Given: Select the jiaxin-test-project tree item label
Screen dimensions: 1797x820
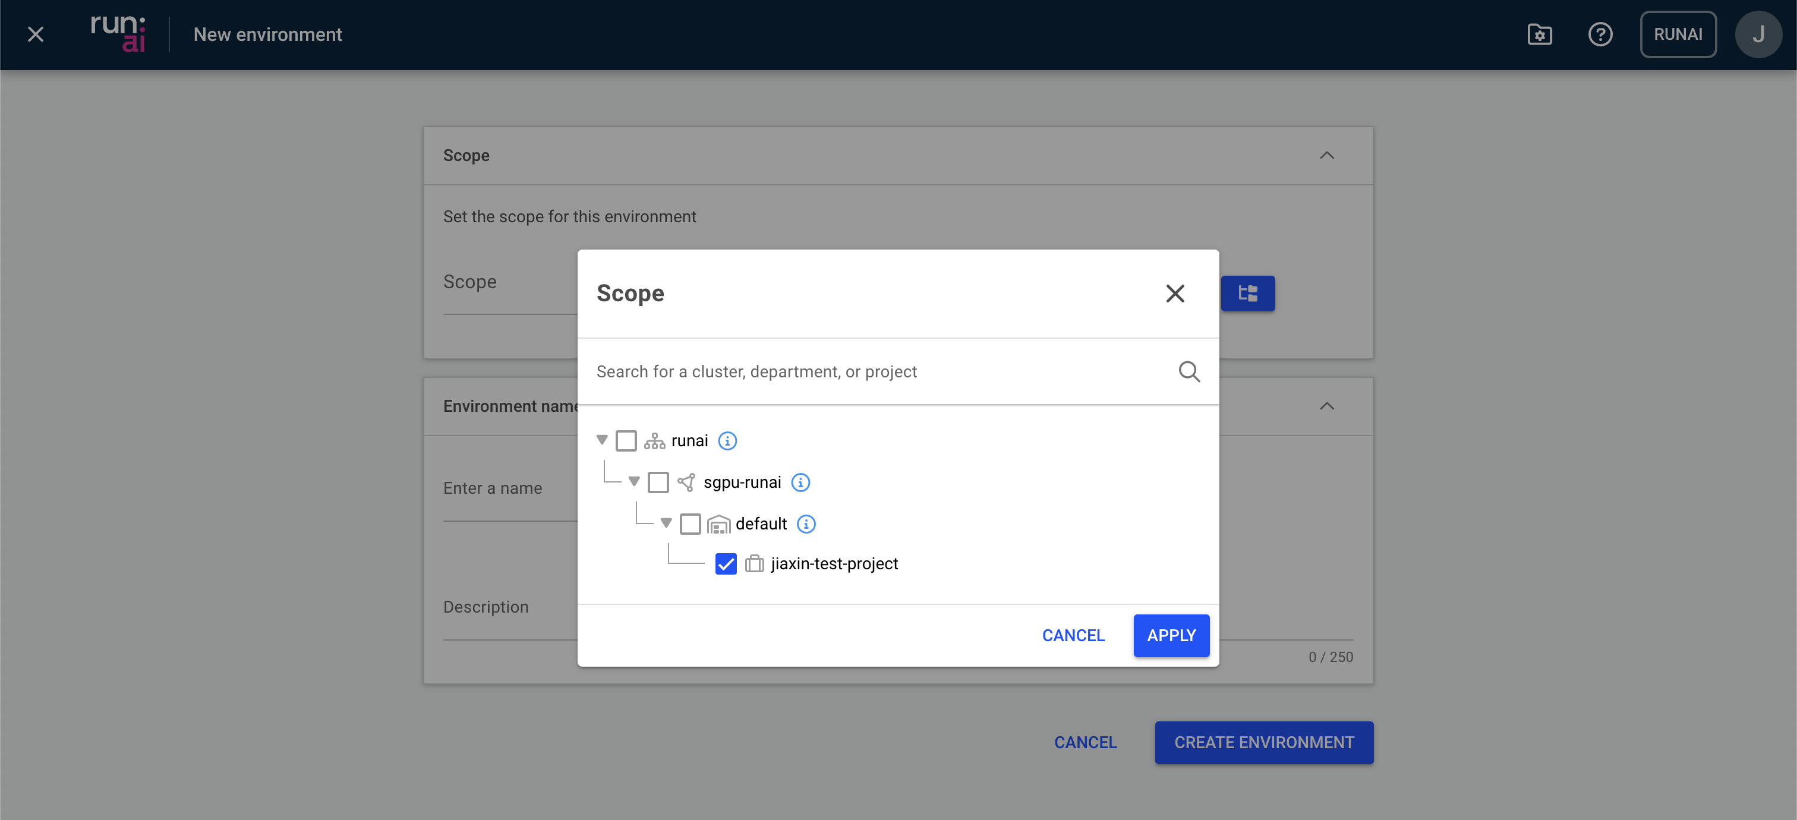Looking at the screenshot, I should click(834, 563).
